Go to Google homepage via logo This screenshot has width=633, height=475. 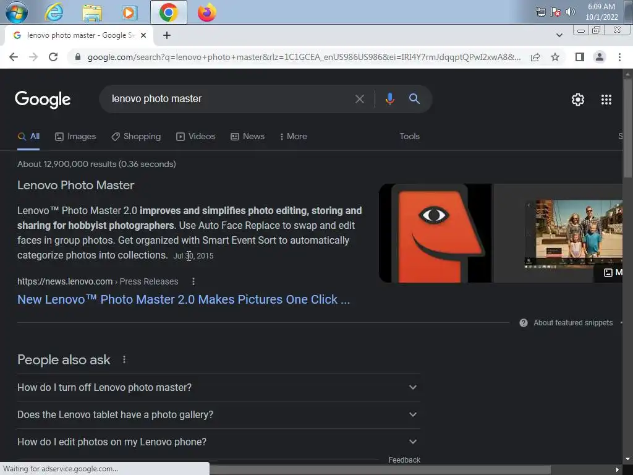click(43, 100)
